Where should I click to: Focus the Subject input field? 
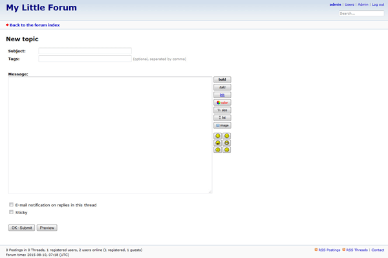[85, 51]
